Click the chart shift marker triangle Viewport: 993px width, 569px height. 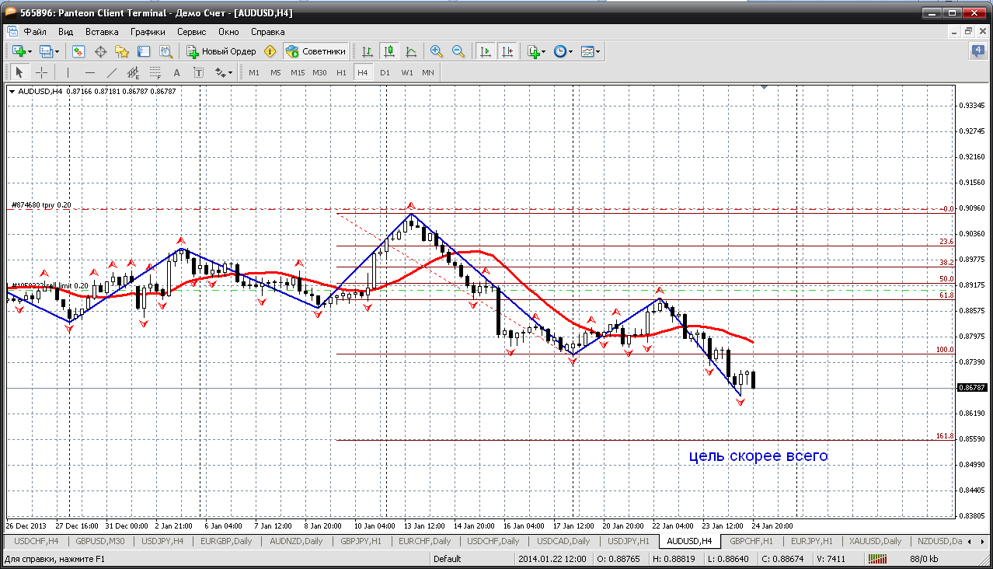(x=765, y=88)
